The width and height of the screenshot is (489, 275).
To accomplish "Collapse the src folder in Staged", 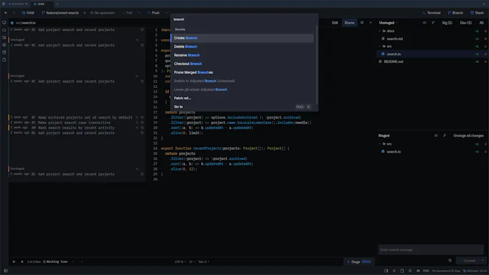I will pyautogui.click(x=380, y=144).
